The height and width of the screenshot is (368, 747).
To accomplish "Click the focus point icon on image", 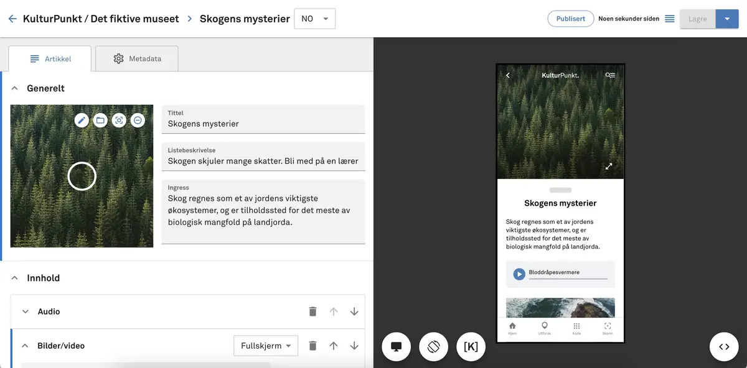I will point(119,121).
